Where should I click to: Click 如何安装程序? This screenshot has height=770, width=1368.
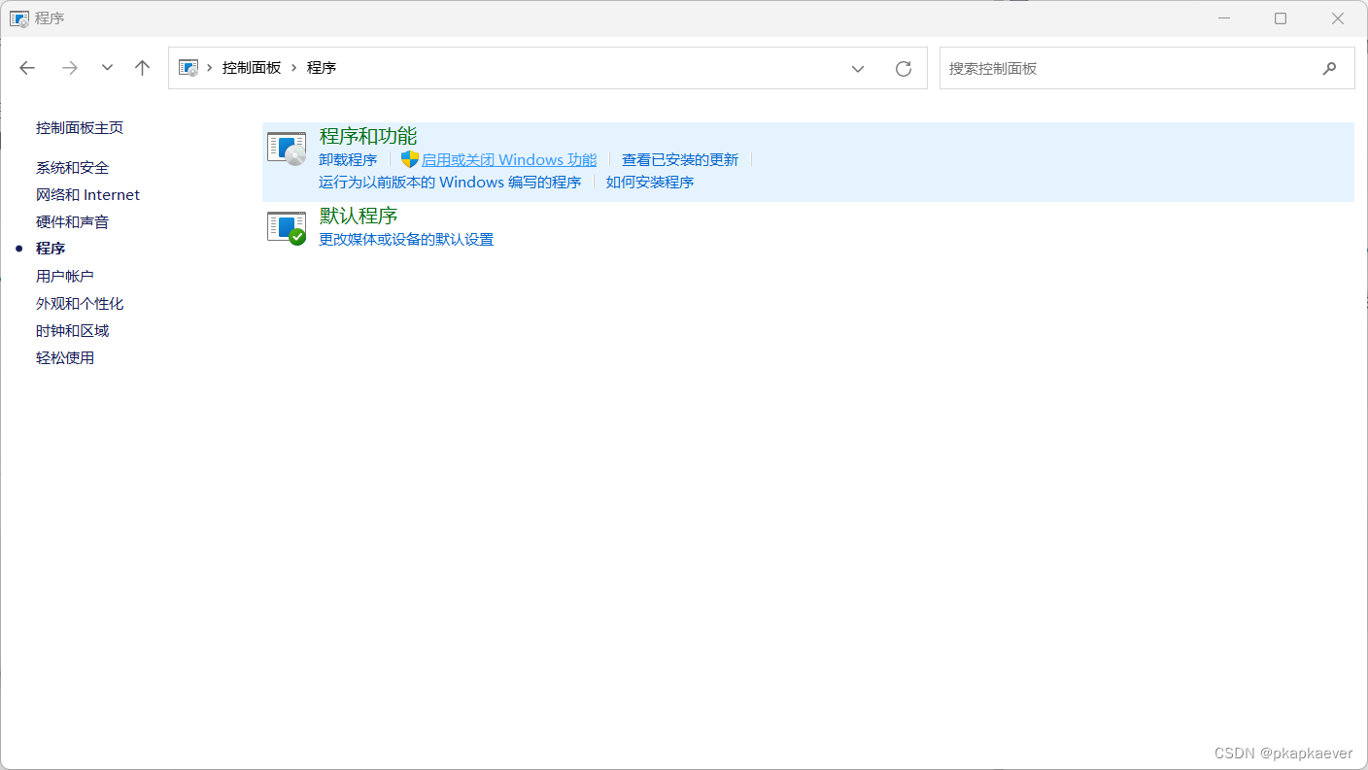648,182
